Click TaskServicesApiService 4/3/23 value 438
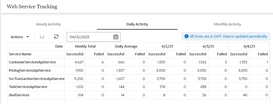The image size is (273, 104). [x=203, y=87]
